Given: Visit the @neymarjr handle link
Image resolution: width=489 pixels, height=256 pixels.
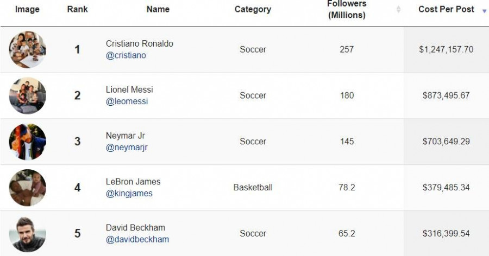Looking at the screenshot, I should 127,148.
